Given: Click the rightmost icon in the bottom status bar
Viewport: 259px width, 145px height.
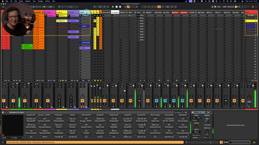Looking at the screenshot, I should click(x=254, y=142).
